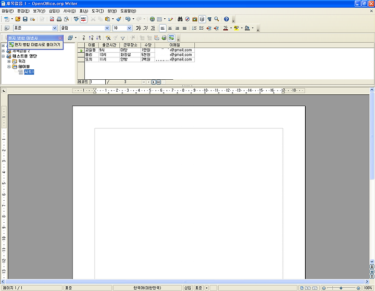
Task: Click the zoom slider handle in status bar
Action: (x=341, y=288)
